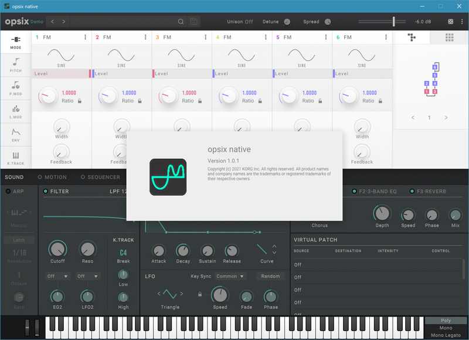Toggle the FILTER power button

[46, 191]
